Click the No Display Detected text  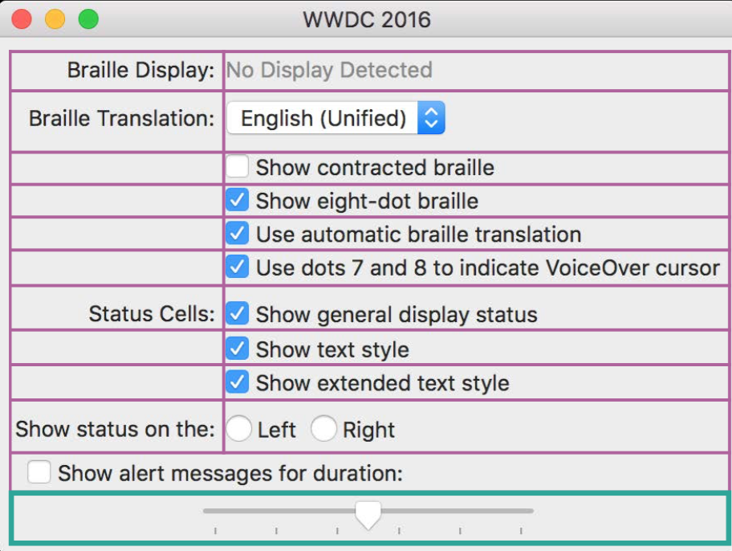coord(329,70)
